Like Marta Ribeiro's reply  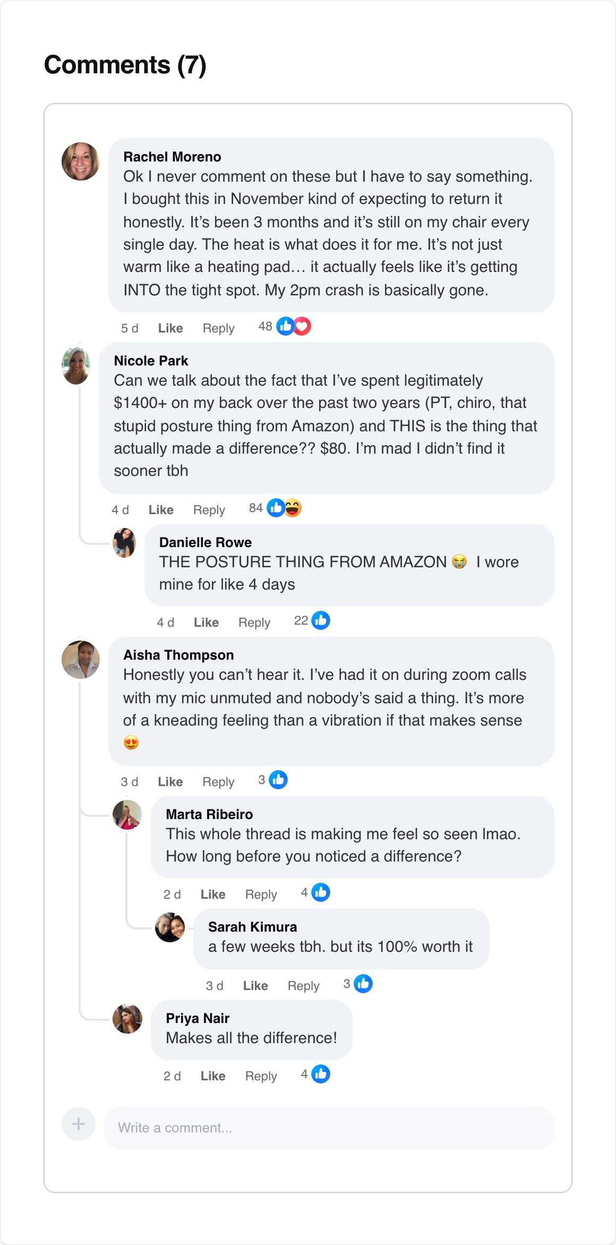point(213,894)
